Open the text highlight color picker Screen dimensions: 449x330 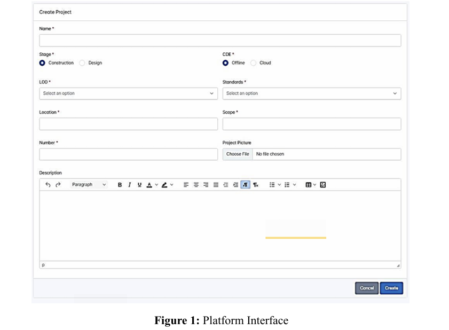[x=168, y=185]
